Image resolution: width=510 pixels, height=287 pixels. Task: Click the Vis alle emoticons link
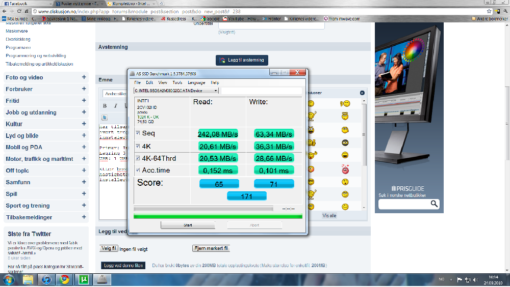(x=329, y=216)
